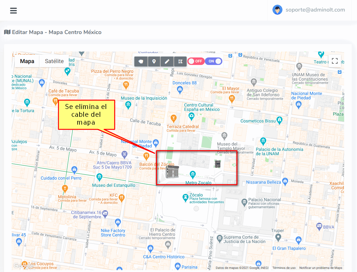Screen dimensions: 357x272
Task: Open the hamburger menu
Action: point(13,11)
